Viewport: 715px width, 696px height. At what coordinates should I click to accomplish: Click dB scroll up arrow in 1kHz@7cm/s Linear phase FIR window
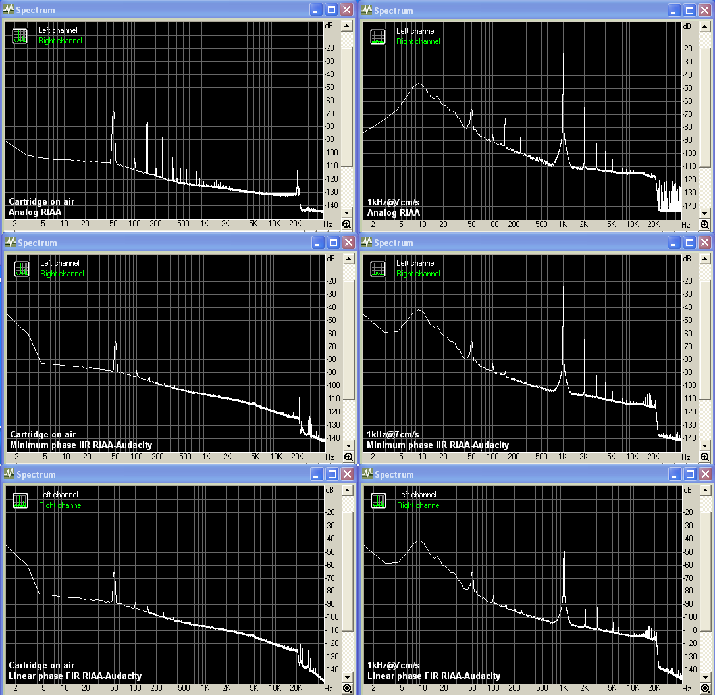click(x=705, y=490)
